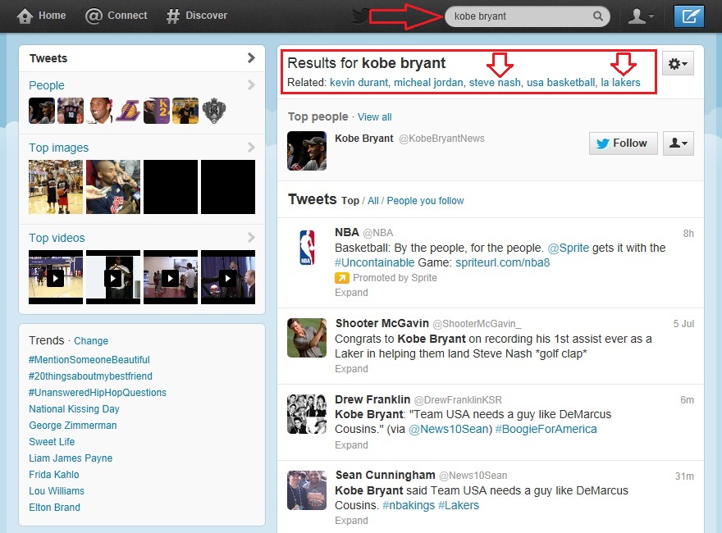Open the Home icon in top bar

(25, 16)
